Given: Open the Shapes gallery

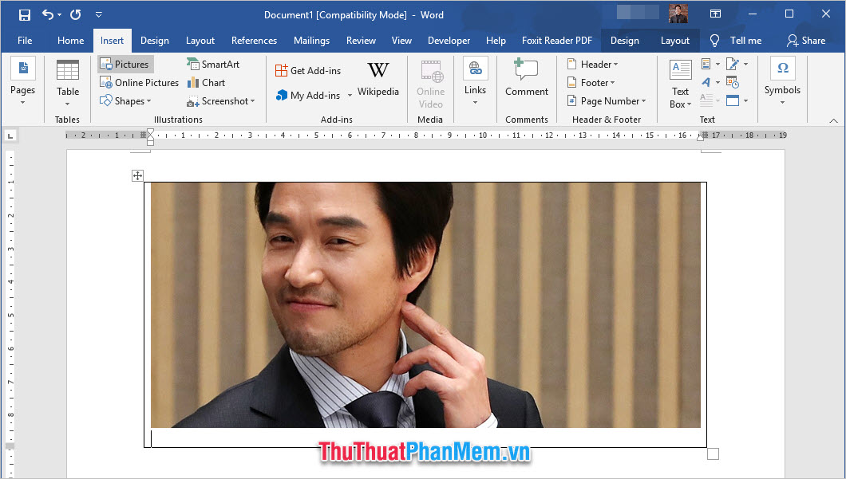Looking at the screenshot, I should tap(129, 100).
